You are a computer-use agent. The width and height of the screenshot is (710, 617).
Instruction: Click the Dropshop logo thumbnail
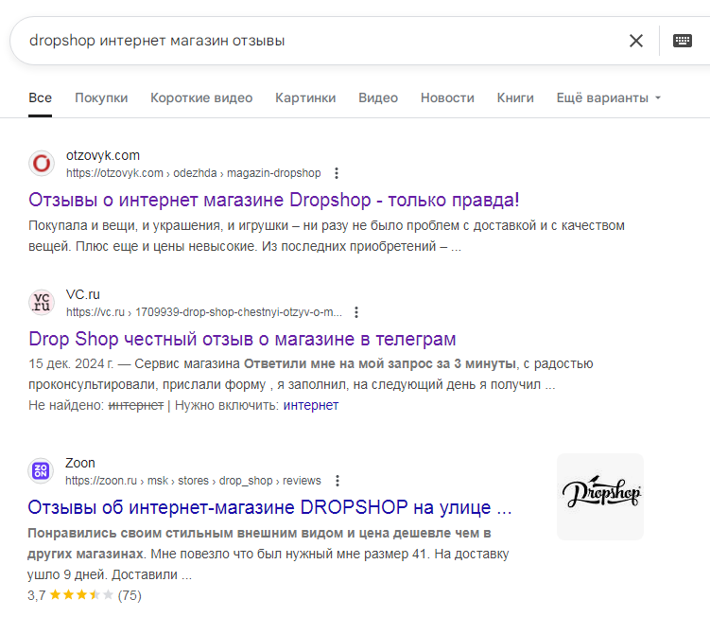[600, 496]
